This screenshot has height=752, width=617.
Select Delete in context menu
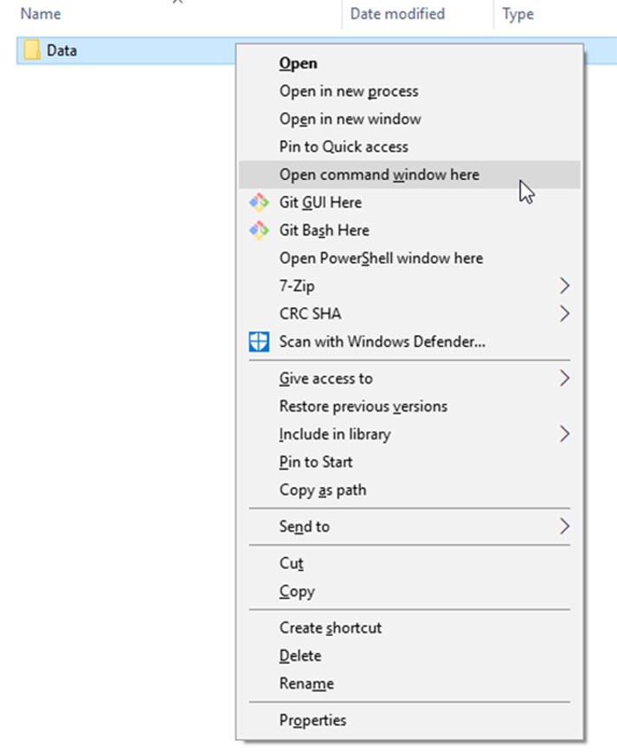tap(300, 656)
